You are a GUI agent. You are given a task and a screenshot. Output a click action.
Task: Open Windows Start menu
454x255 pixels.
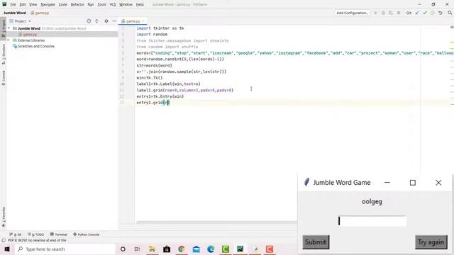(6, 249)
